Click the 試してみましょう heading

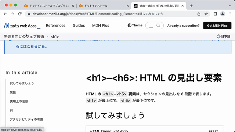click(115, 115)
